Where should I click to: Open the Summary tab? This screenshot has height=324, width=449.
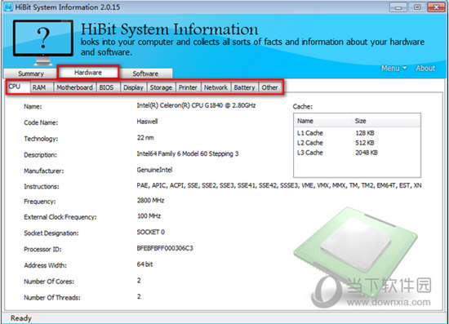pyautogui.click(x=31, y=73)
